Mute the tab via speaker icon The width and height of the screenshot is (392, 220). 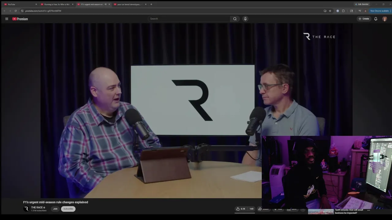click(x=105, y=4)
